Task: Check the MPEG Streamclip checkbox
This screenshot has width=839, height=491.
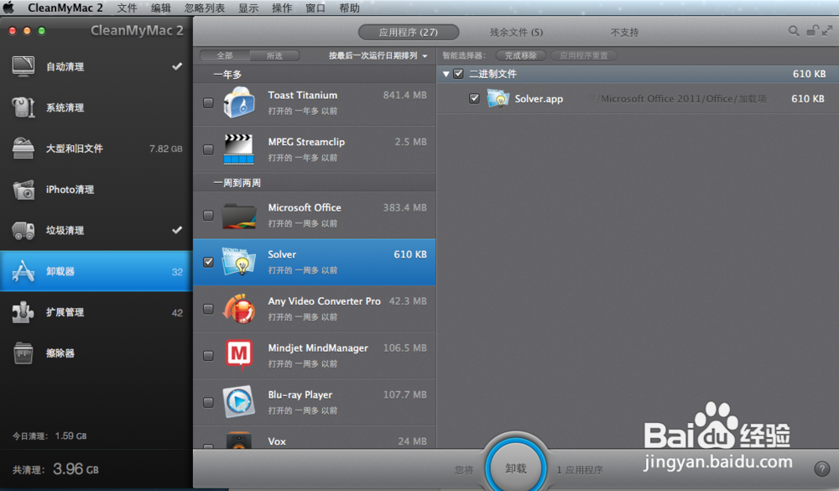Action: click(208, 149)
